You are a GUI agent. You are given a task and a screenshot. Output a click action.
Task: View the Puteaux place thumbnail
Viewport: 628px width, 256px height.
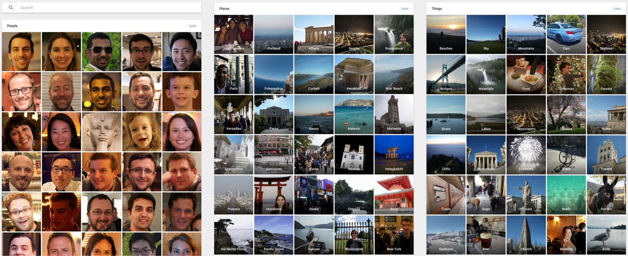pos(234,195)
